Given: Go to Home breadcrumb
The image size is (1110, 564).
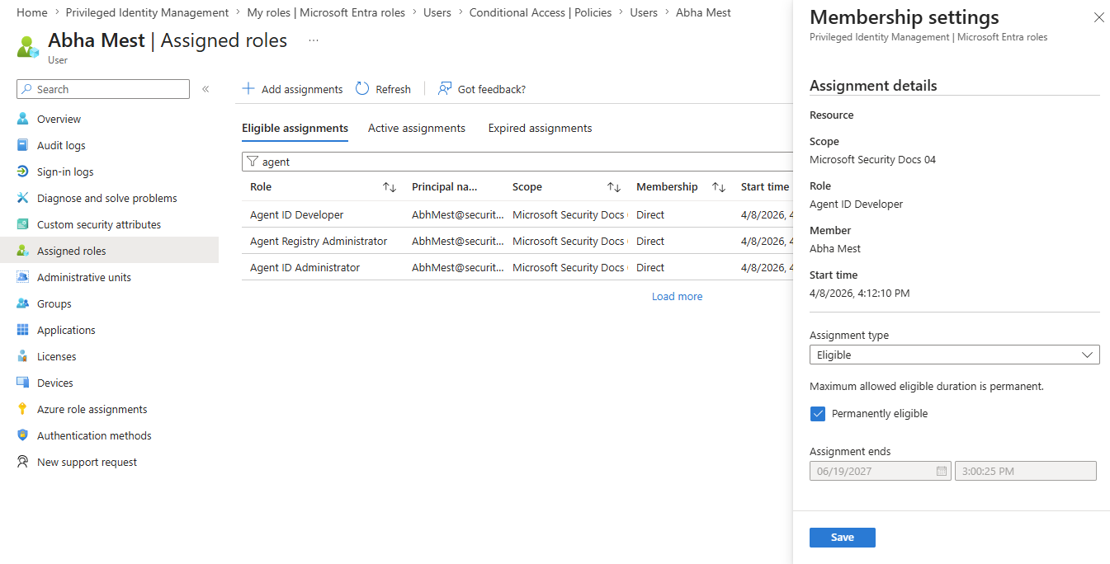Looking at the screenshot, I should pyautogui.click(x=32, y=12).
